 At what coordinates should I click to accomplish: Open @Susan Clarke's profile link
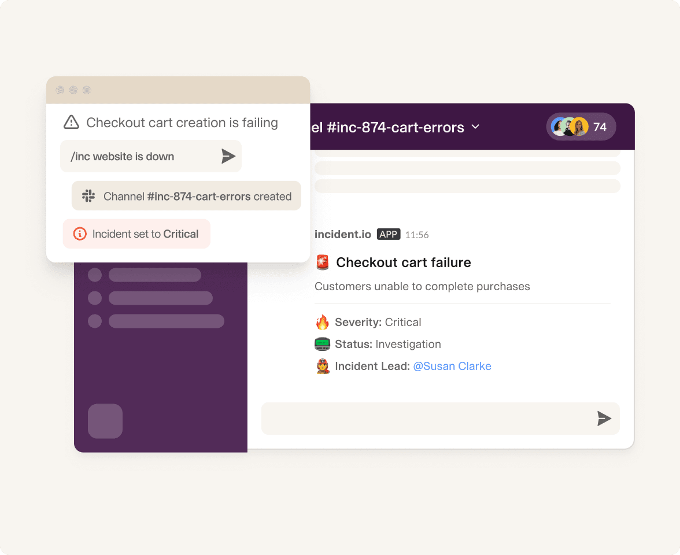[452, 366]
